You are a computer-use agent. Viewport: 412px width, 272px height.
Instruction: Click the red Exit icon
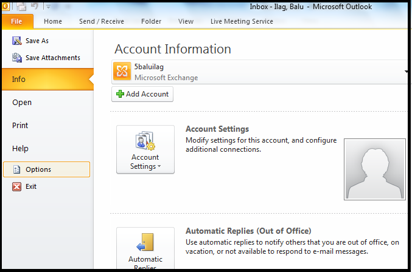pos(16,186)
